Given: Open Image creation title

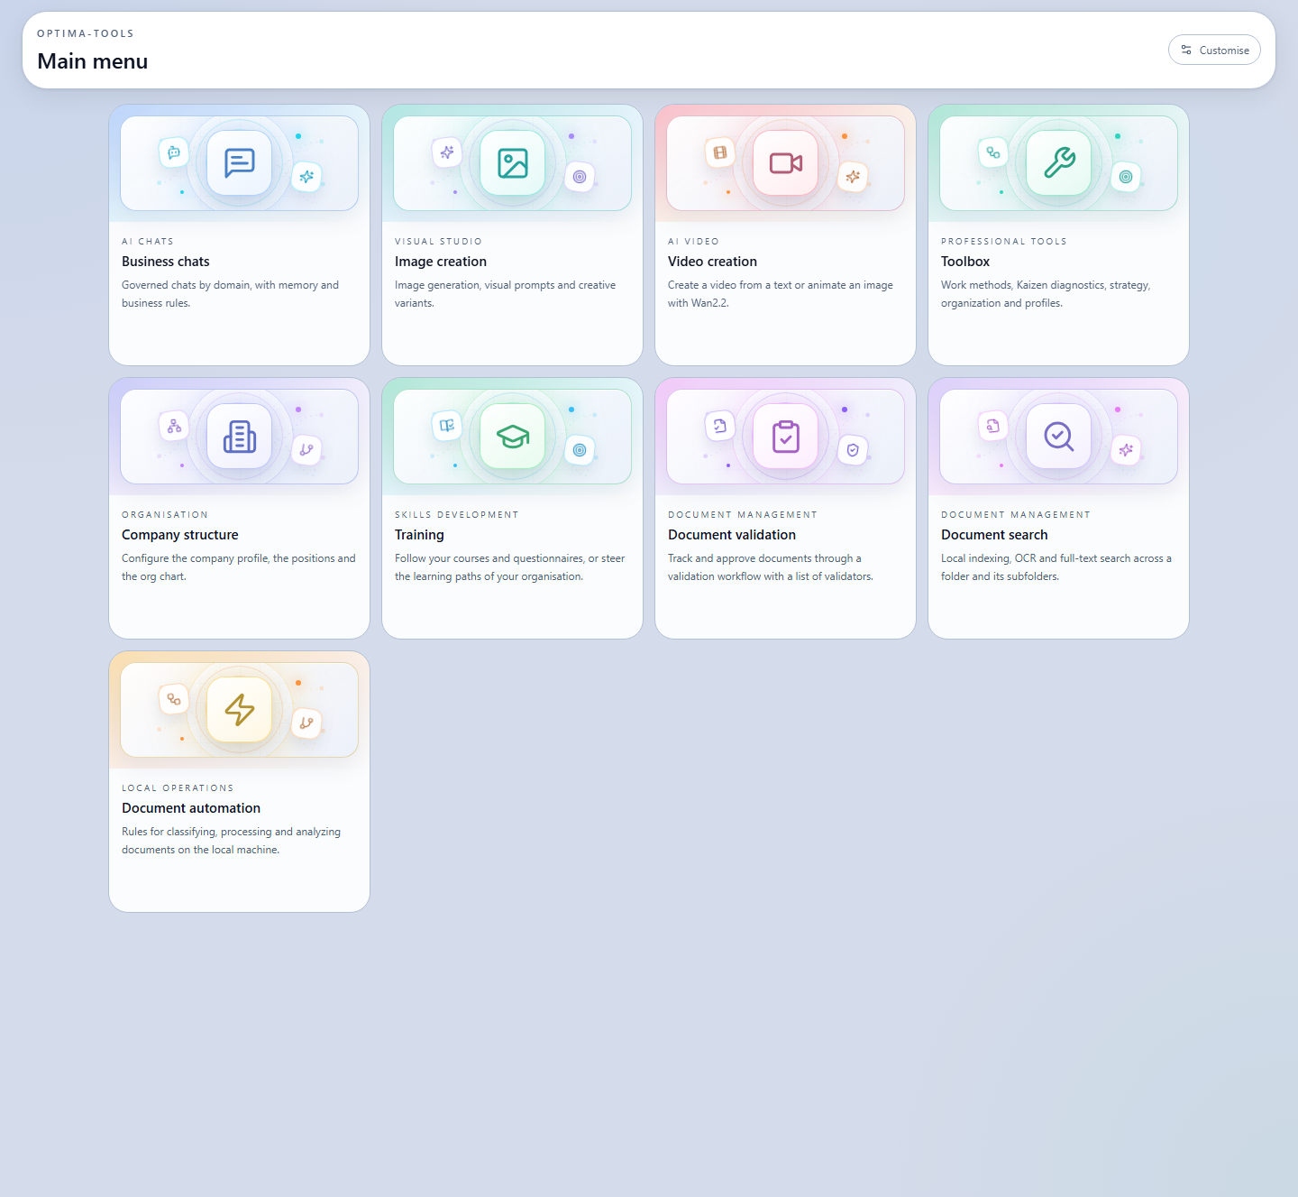Looking at the screenshot, I should [x=441, y=262].
